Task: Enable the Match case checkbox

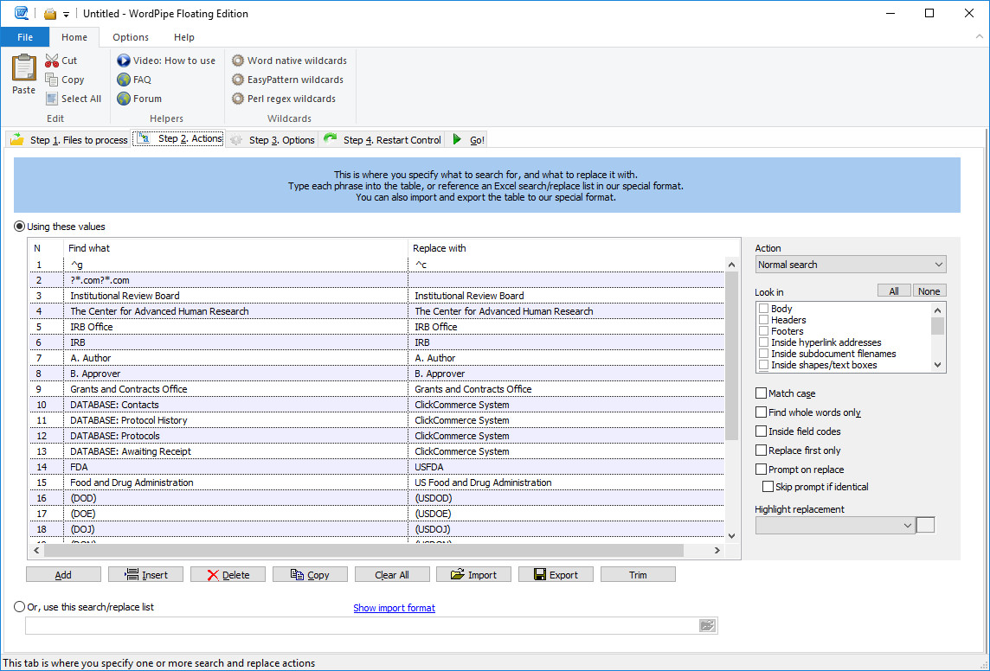Action: 762,393
